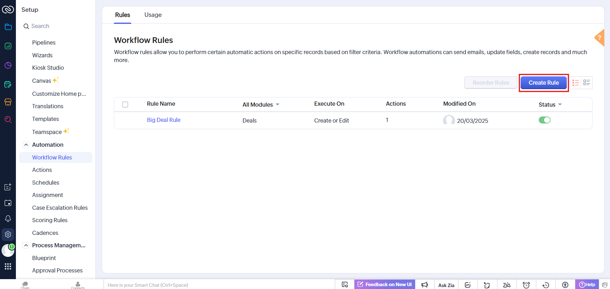Image resolution: width=610 pixels, height=289 pixels.
Task: Open the notifications bell icon
Action: [x=8, y=219]
